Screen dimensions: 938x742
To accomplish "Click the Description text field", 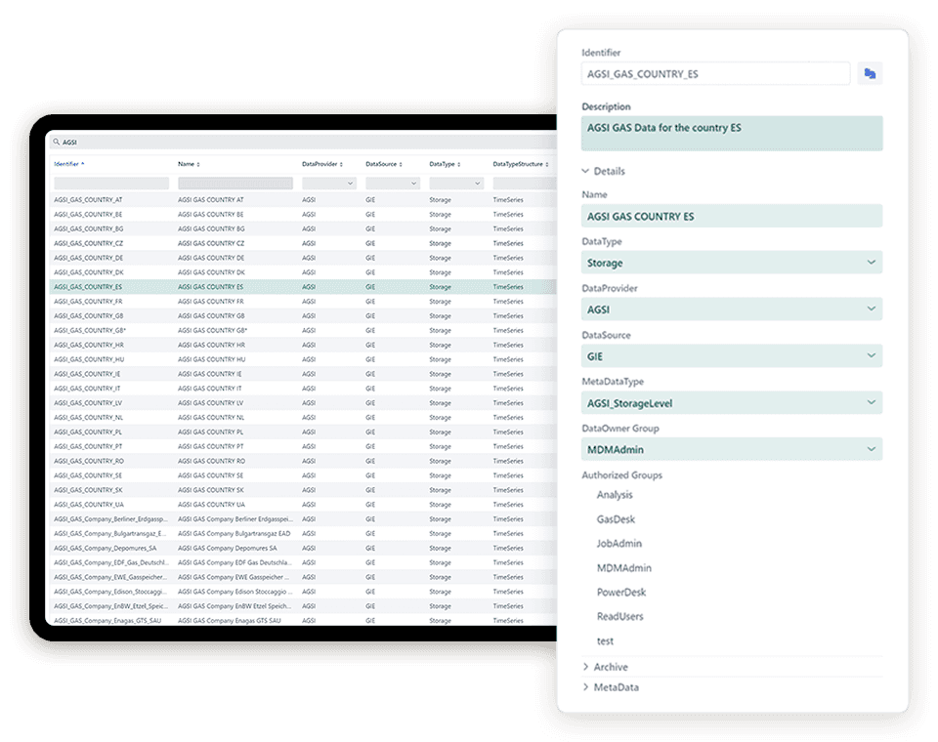I will click(731, 134).
